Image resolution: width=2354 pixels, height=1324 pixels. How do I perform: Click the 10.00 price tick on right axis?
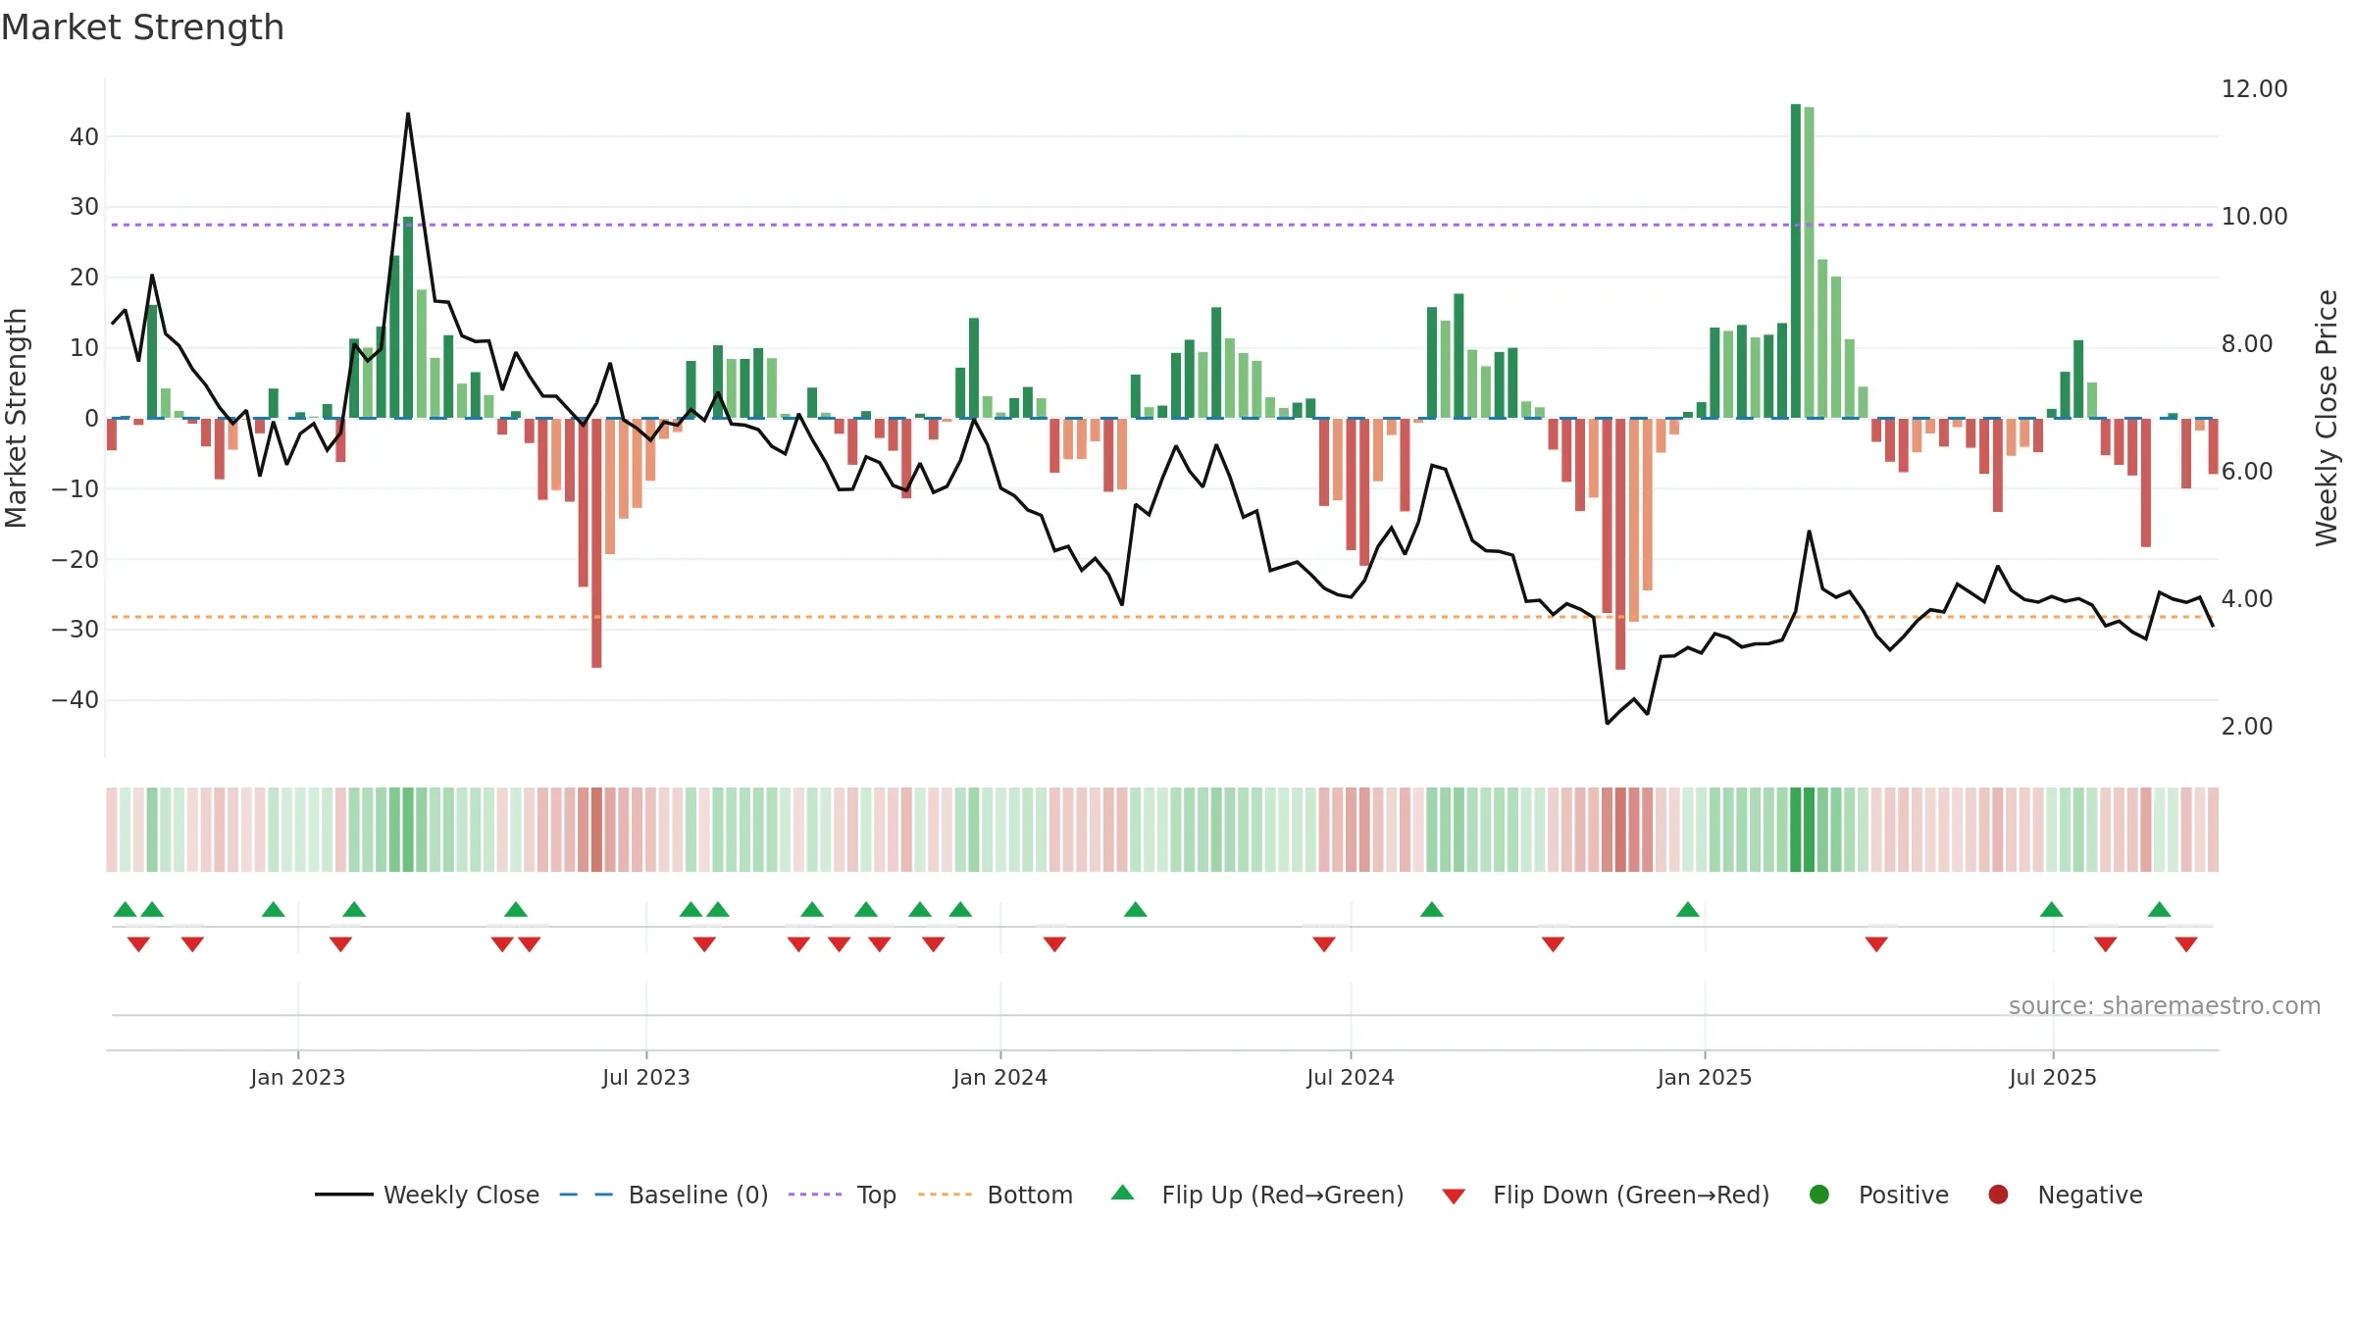pyautogui.click(x=2254, y=216)
